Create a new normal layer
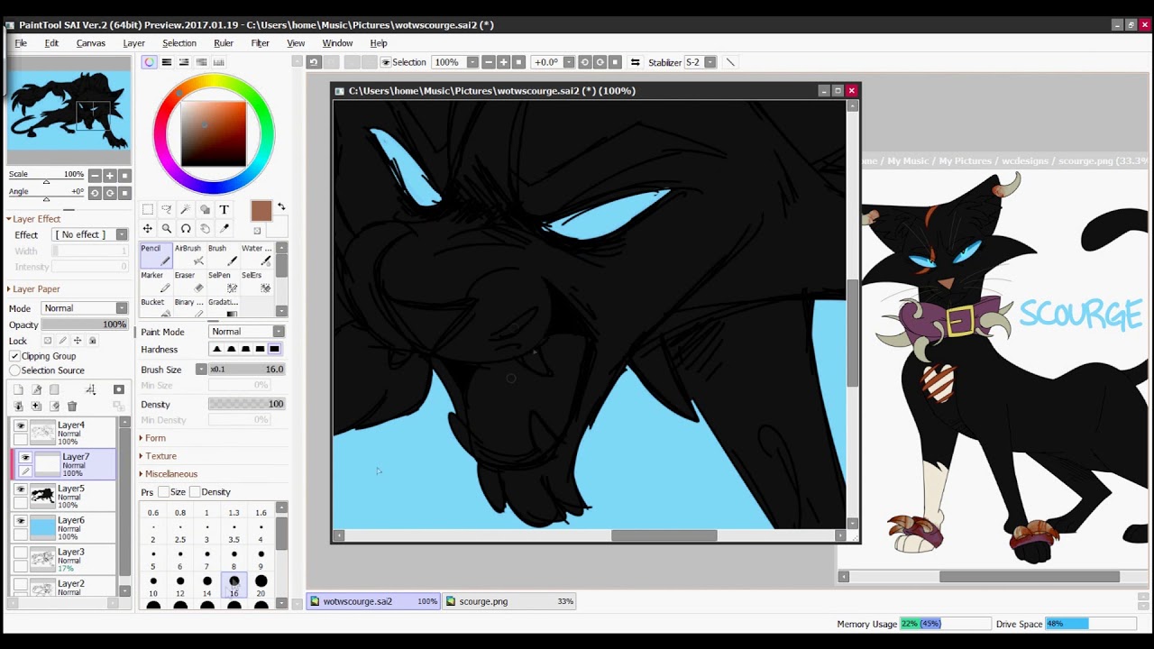 tap(18, 389)
